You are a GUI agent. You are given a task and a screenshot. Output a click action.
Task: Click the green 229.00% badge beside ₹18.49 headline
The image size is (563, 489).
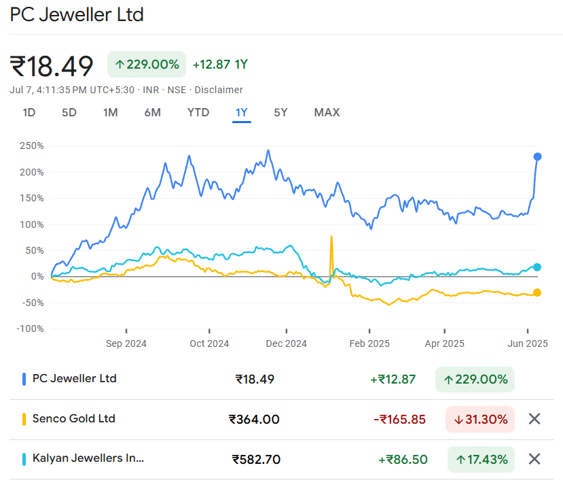(x=147, y=65)
